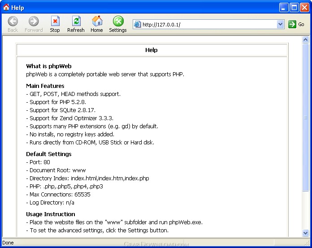Maximize the Help window
This screenshot has height=248, width=312.
click(294, 8)
